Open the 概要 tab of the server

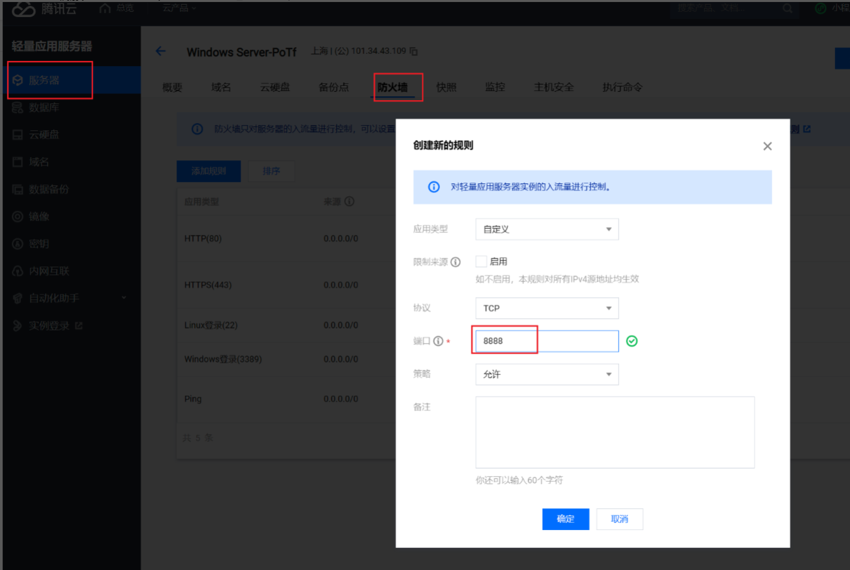coord(172,86)
